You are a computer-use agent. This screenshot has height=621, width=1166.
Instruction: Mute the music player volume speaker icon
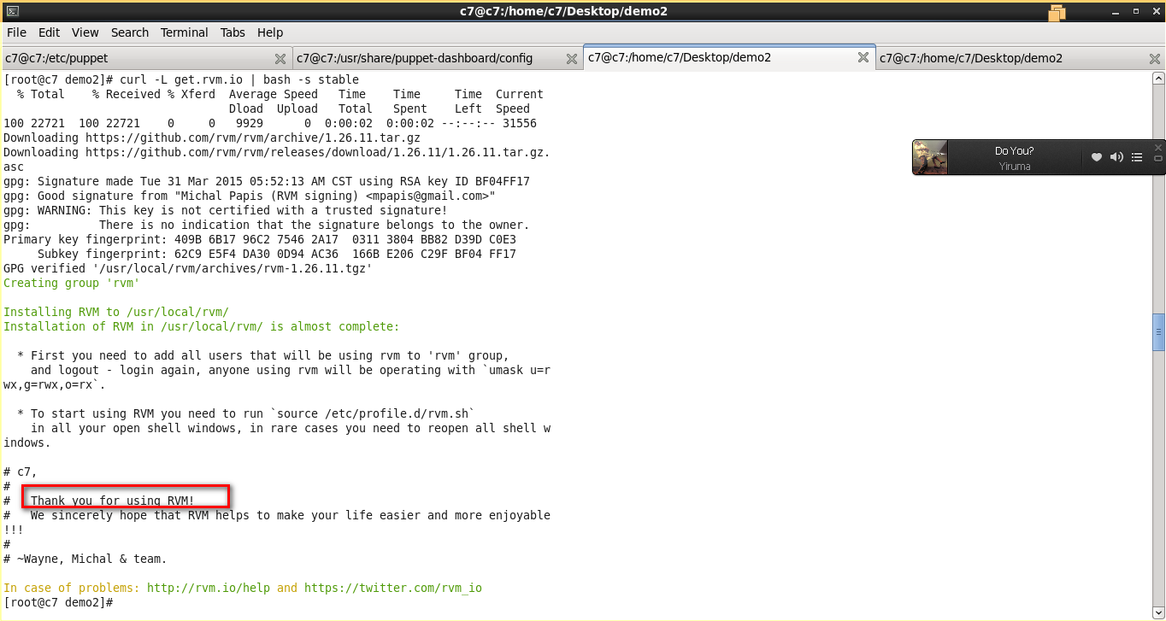click(1116, 157)
